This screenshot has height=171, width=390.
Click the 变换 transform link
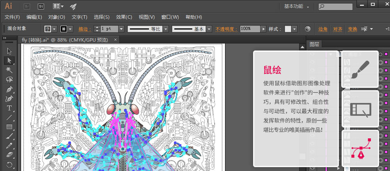[353, 29]
